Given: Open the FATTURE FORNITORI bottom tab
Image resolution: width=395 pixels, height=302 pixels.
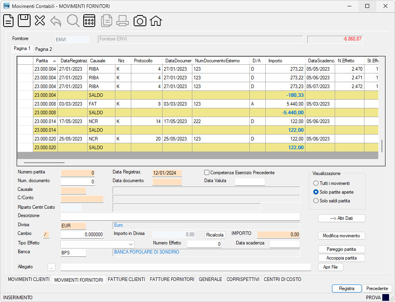Looking at the screenshot, I should point(172,279).
